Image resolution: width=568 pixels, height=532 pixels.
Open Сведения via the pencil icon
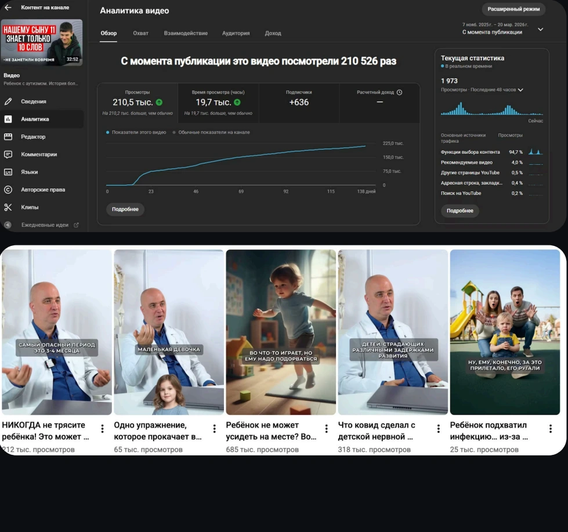pos(8,102)
